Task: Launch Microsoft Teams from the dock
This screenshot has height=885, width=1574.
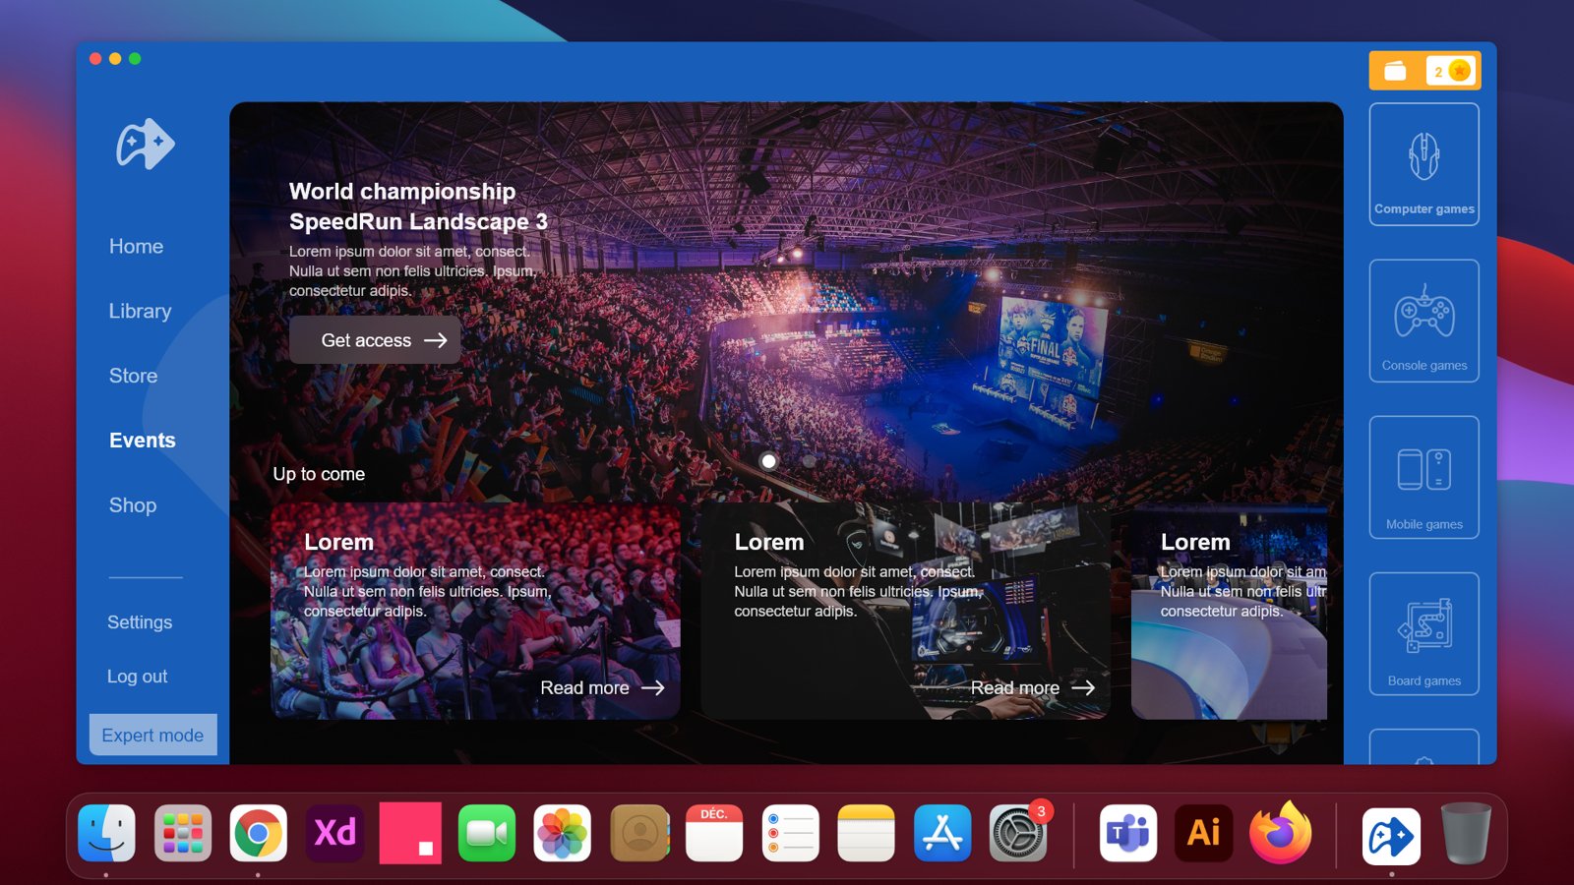Action: (1128, 833)
